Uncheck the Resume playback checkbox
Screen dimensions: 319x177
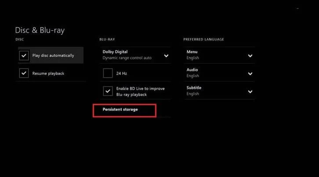coord(24,73)
